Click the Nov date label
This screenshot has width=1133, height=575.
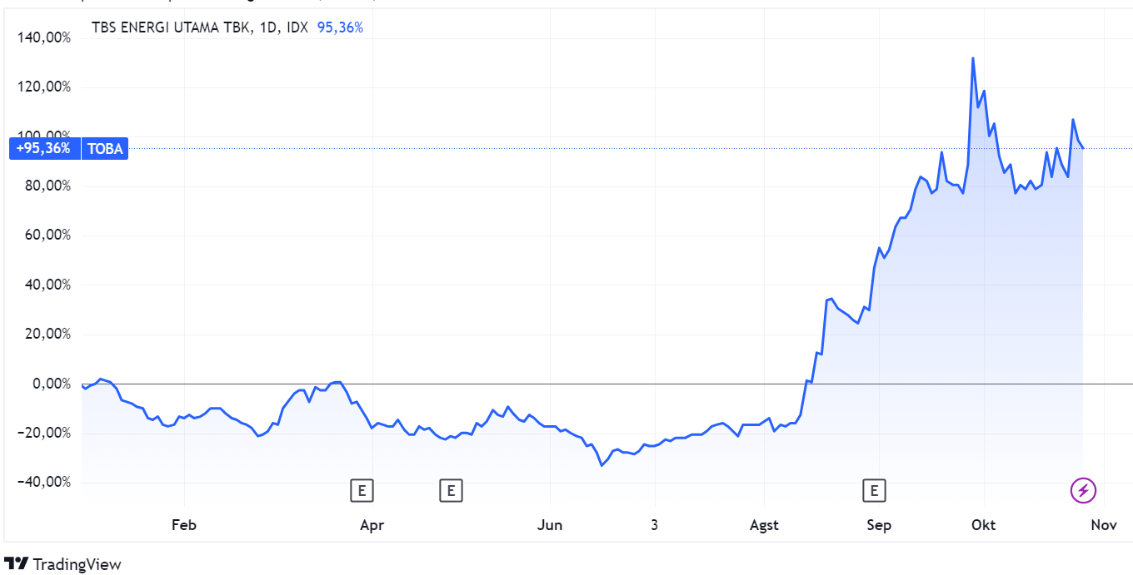coord(1103,525)
